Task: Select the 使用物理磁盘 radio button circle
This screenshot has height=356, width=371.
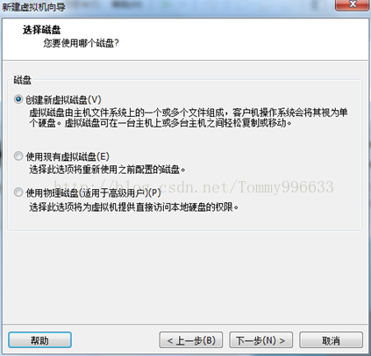Action: click(x=18, y=193)
